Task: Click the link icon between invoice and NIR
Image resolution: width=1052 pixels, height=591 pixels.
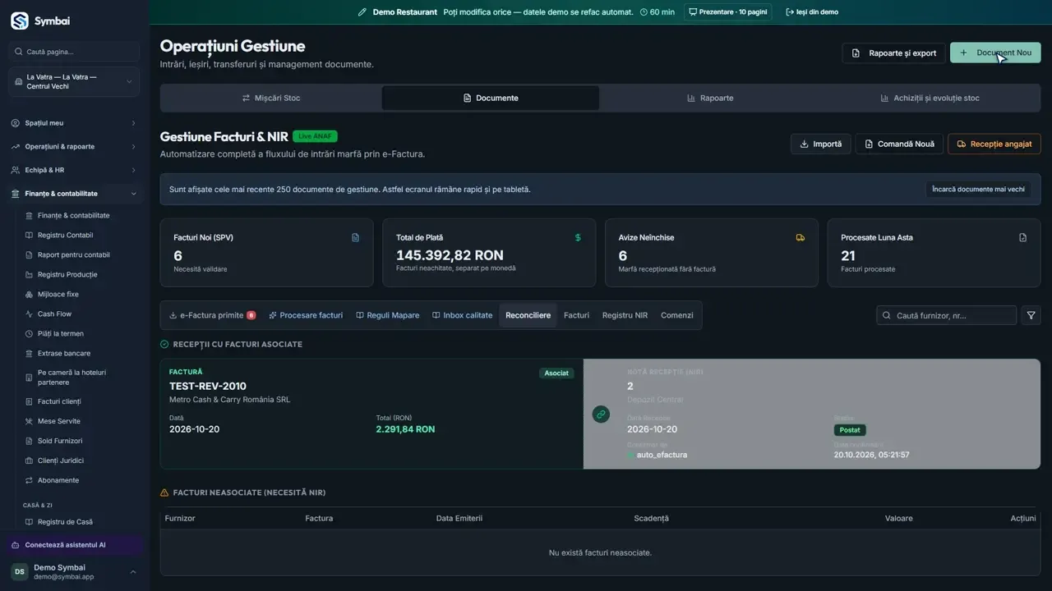Action: (601, 415)
